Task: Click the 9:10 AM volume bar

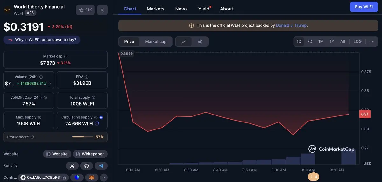Action: click(308, 159)
